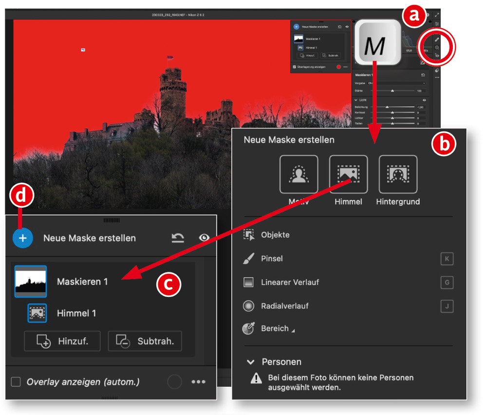Open the three-dot menu next to the red overlay swatch
This screenshot has width=487, height=415.
[x=345, y=67]
